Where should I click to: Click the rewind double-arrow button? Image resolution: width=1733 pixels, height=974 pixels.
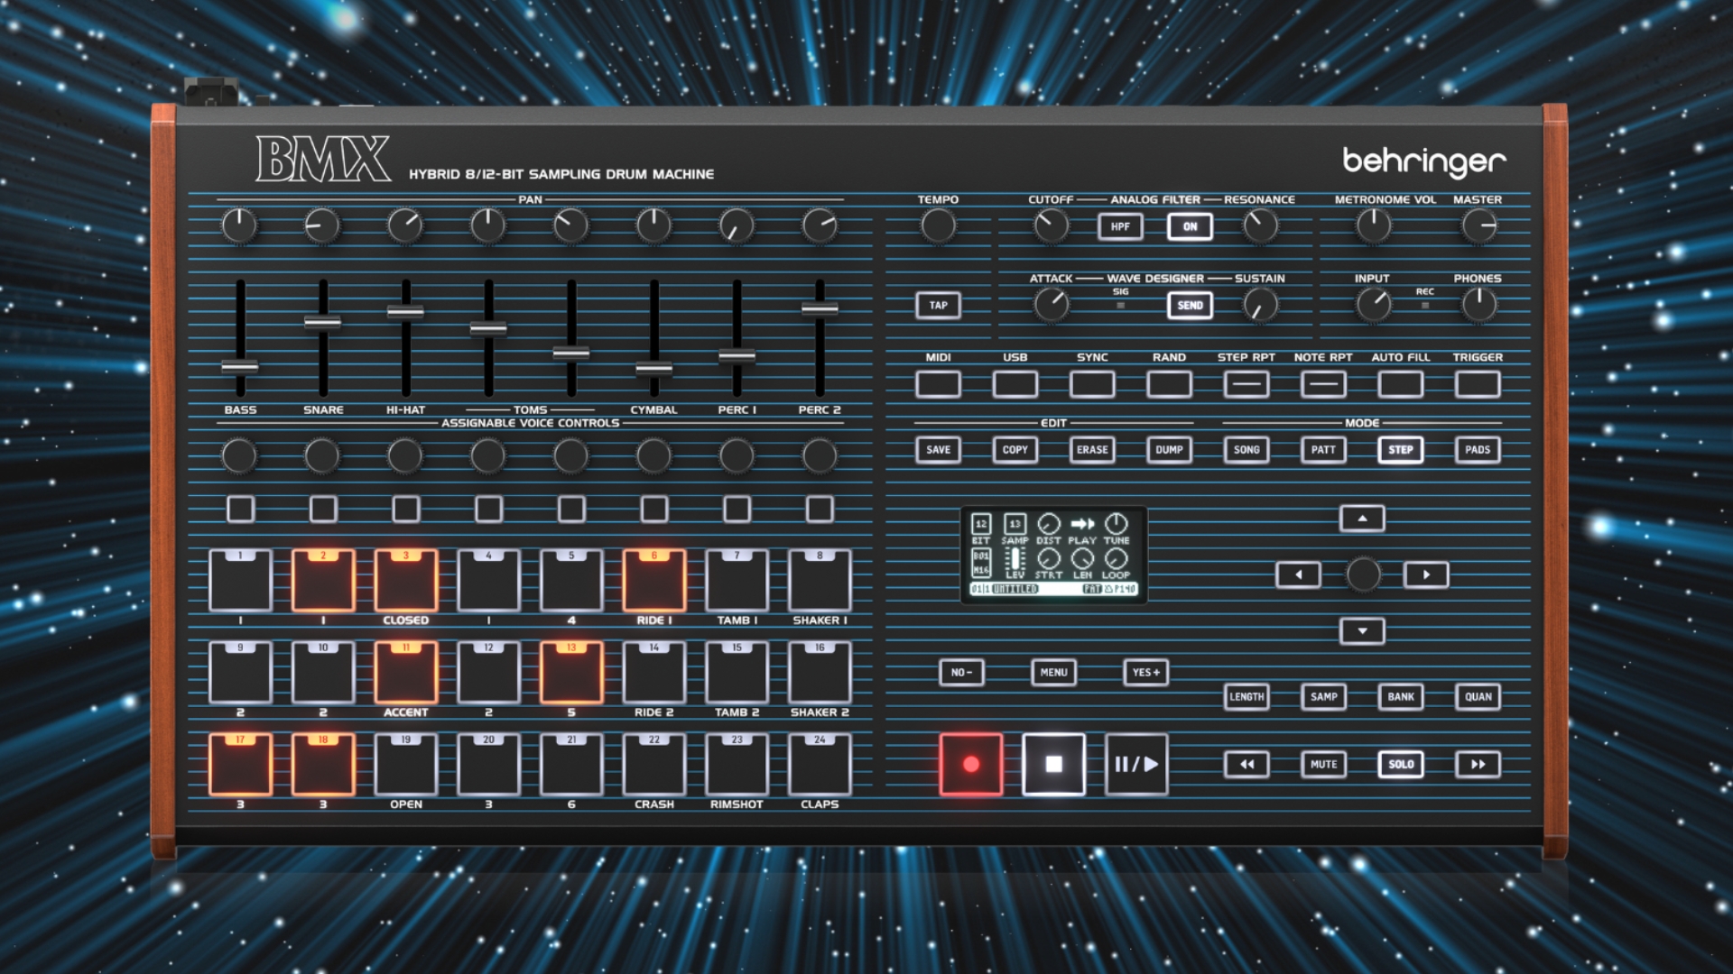pos(1246,765)
